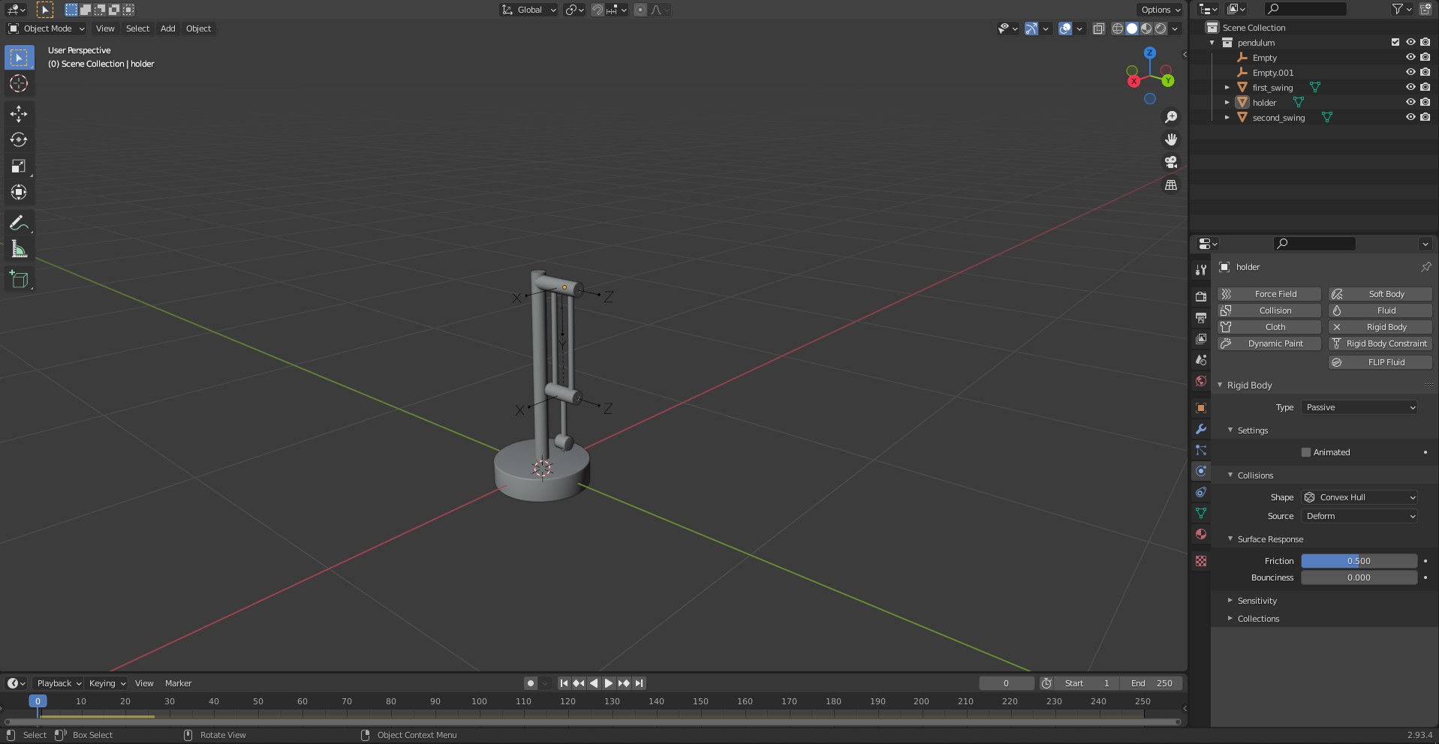Screen dimensions: 1439x744
Task: Toggle the camera view icon
Action: [x=1171, y=162]
